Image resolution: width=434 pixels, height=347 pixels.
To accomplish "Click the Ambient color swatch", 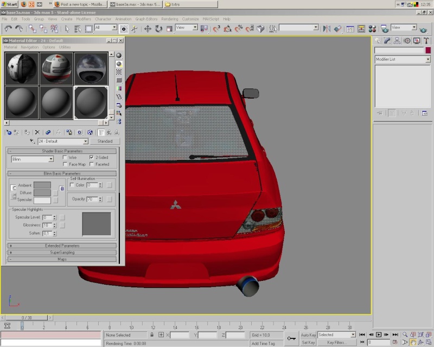I will 42,185.
